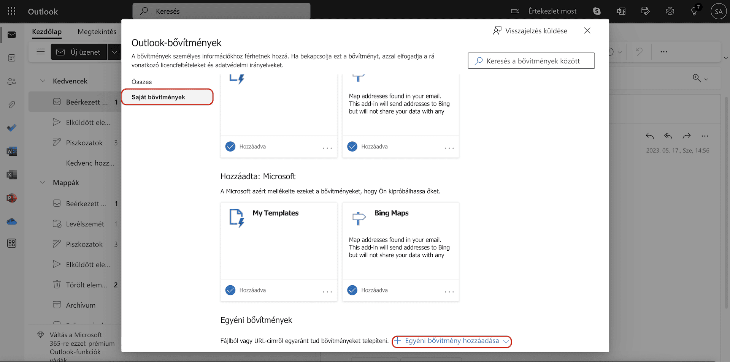The image size is (730, 362).
Task: Launch PowerPoint from the left rail
Action: (x=11, y=198)
